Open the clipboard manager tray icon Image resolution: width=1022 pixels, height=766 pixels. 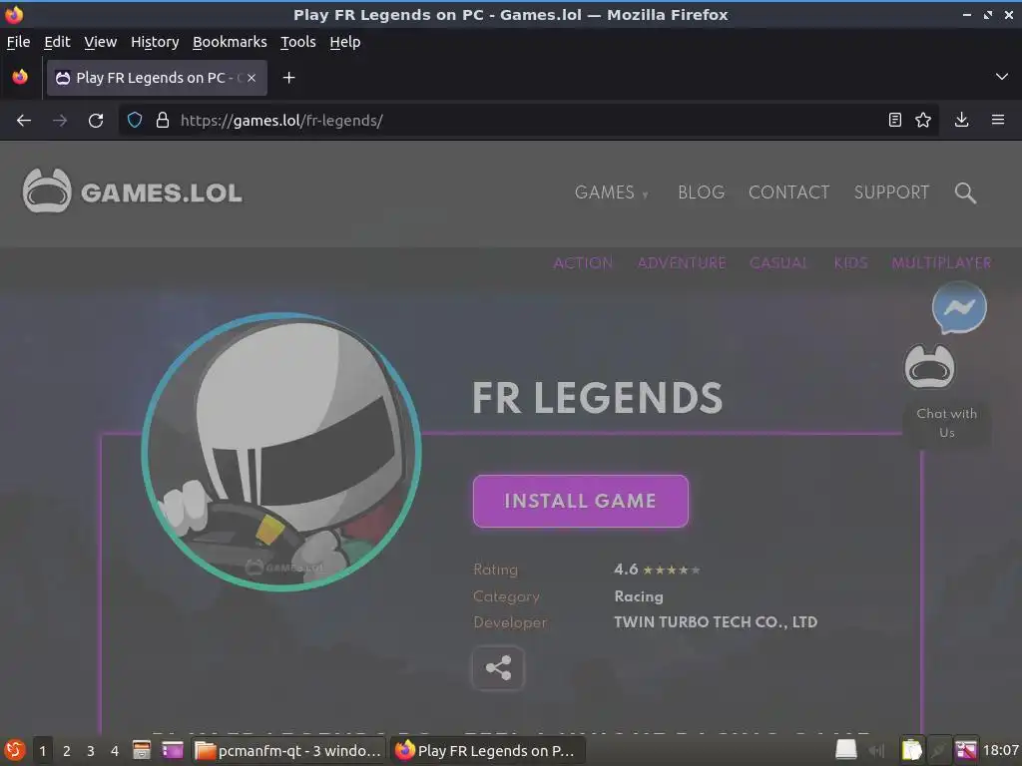click(x=911, y=750)
